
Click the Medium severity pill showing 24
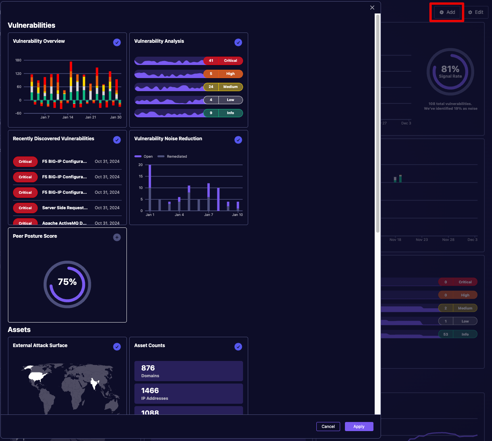coord(223,87)
